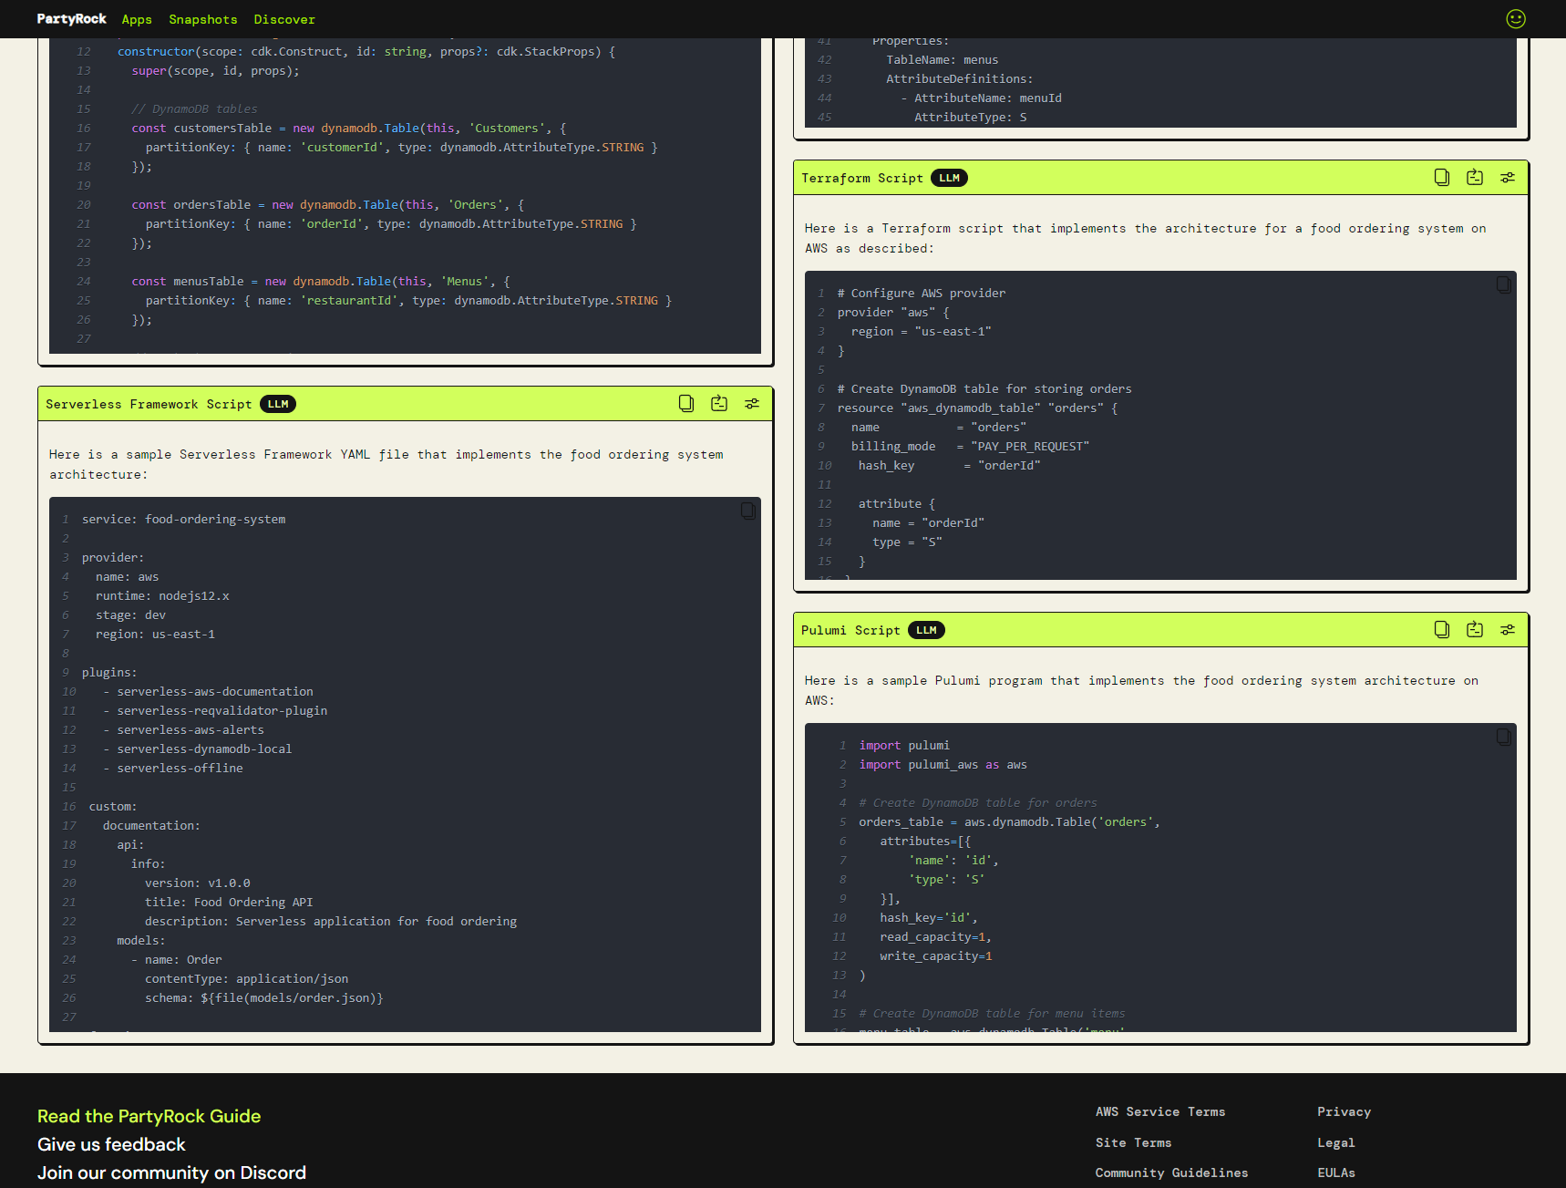Screen dimensions: 1566x1188
Task: Copy the Pulumi Script widget content
Action: pyautogui.click(x=1442, y=630)
